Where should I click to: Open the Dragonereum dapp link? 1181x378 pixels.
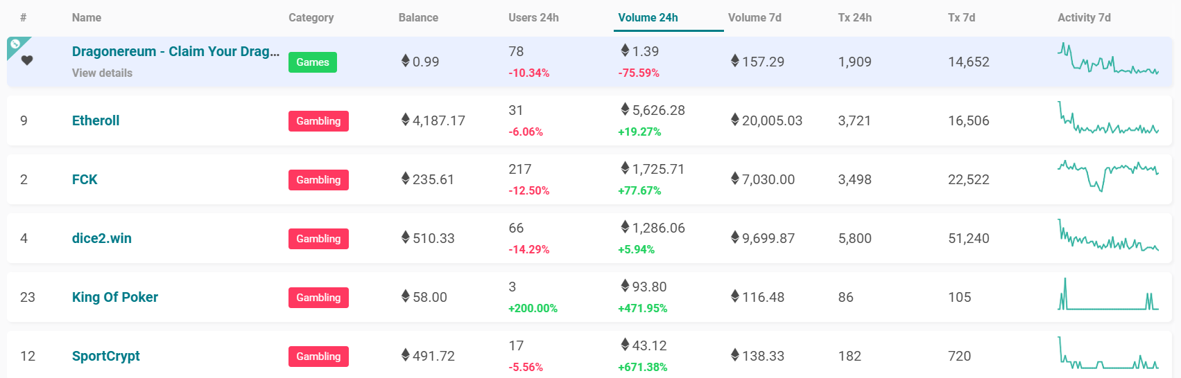[x=175, y=51]
